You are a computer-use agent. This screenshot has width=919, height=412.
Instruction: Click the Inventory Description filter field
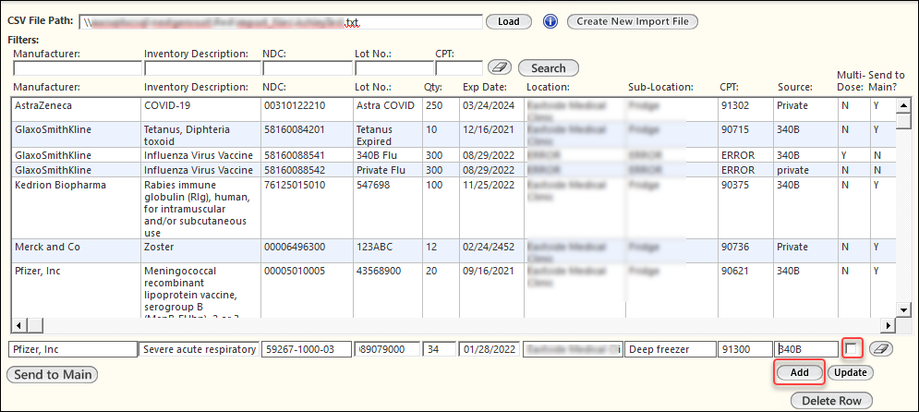pyautogui.click(x=203, y=68)
